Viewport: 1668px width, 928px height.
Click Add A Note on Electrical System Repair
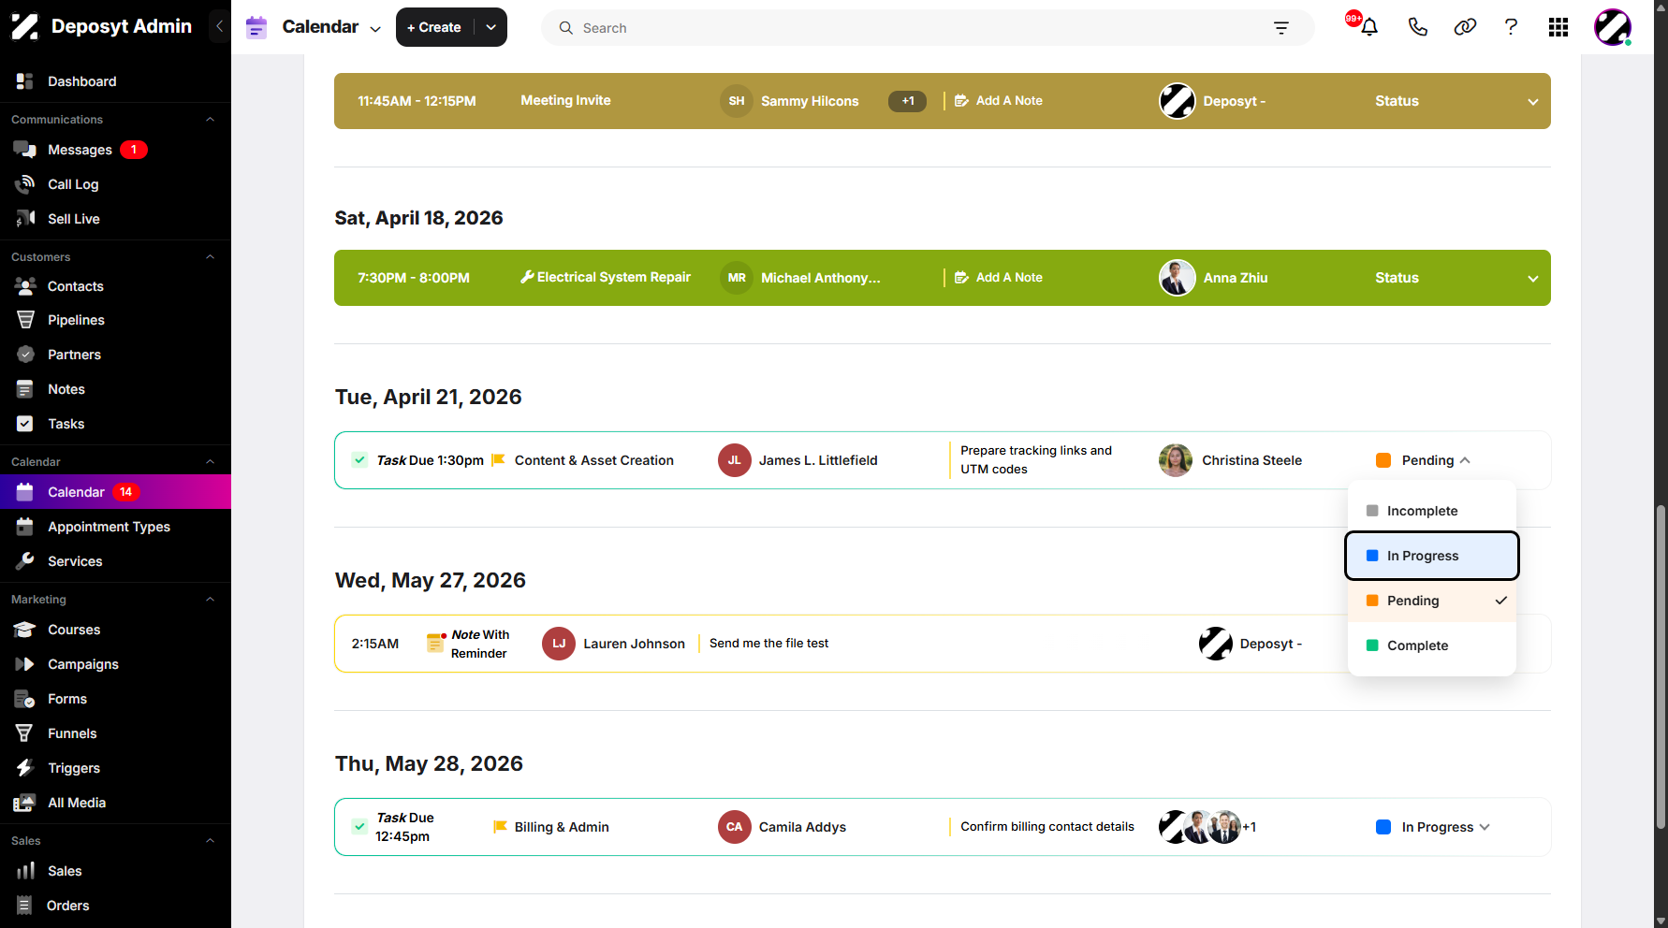[998, 277]
